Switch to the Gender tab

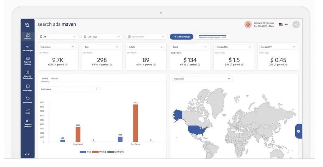(x=55, y=78)
